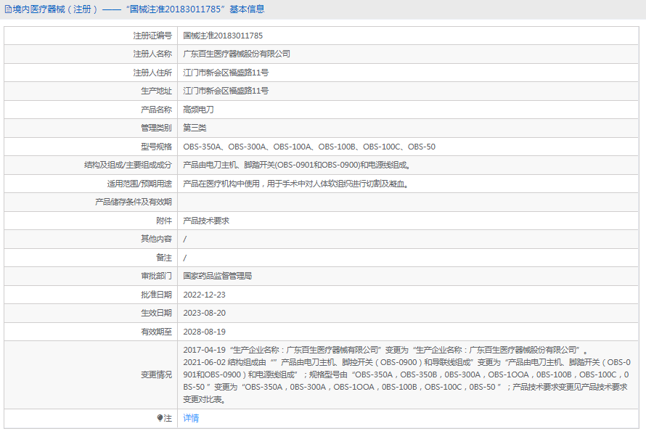Image resolution: width=646 pixels, height=434 pixels.
Task: Click the department value 国家药品监督管理局
Action: 218,276
